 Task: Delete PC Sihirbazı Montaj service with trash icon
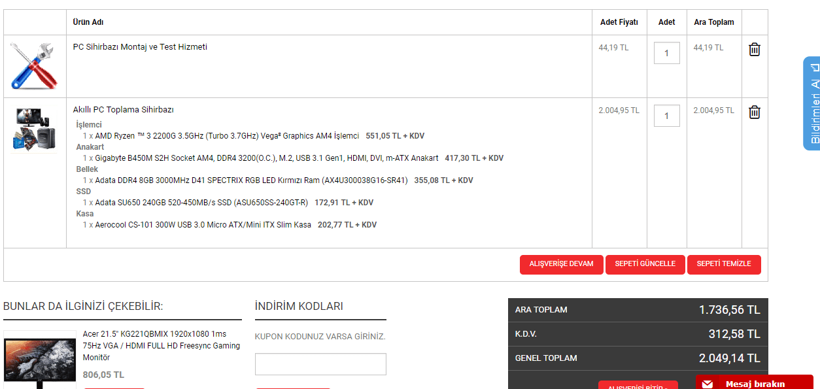click(x=755, y=50)
